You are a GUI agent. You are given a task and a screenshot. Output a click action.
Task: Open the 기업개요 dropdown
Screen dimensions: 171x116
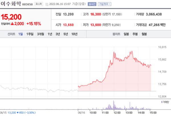(105, 4)
